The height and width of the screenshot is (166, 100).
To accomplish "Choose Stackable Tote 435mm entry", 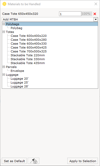I will click(x=27, y=63).
